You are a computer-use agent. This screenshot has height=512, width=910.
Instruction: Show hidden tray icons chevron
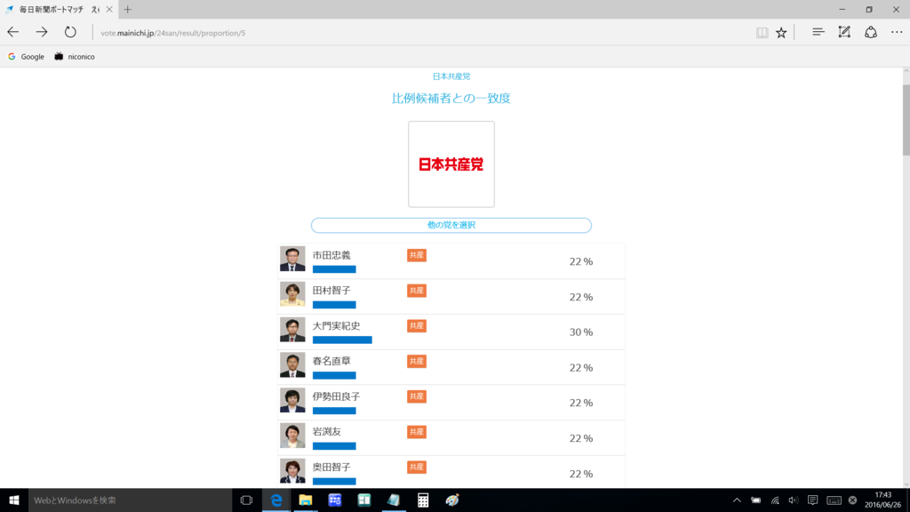coord(737,500)
